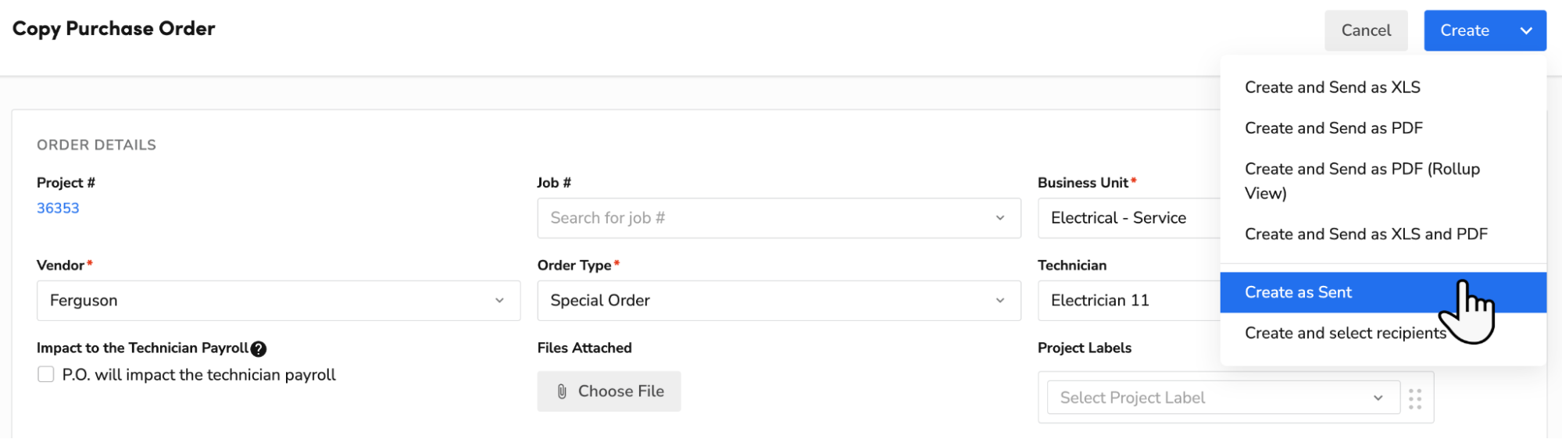Select Create and Send as XLS

click(1332, 87)
